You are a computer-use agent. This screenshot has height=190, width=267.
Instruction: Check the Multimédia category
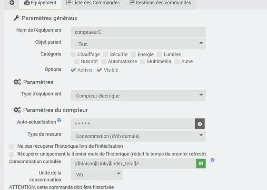143,62
